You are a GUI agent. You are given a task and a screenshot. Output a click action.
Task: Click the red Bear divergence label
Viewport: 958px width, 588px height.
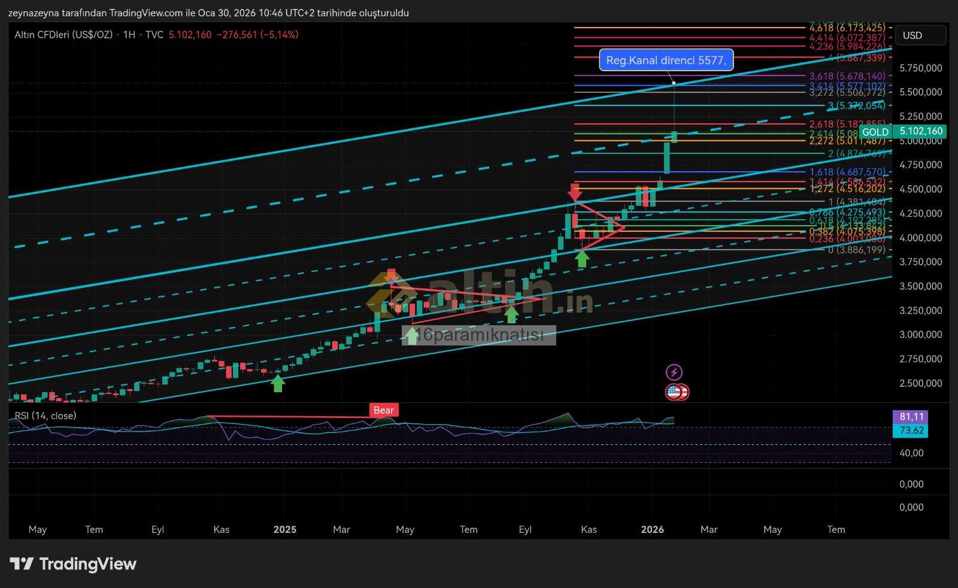pos(383,410)
